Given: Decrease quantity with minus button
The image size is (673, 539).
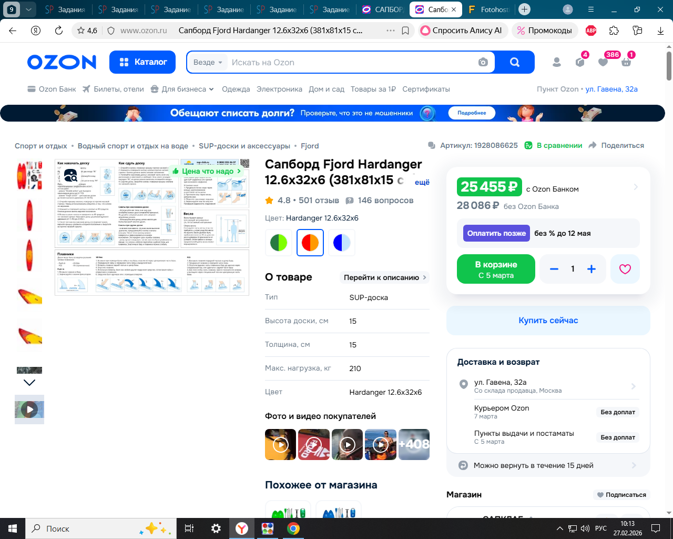Looking at the screenshot, I should tap(554, 269).
